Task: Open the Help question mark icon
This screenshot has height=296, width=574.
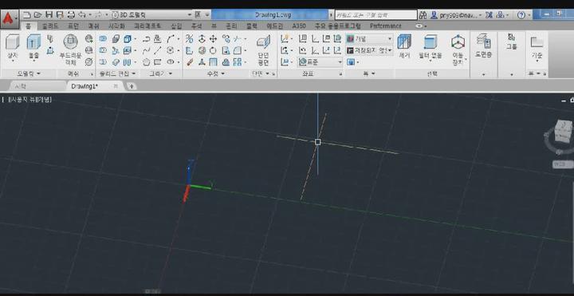Action: coord(521,15)
